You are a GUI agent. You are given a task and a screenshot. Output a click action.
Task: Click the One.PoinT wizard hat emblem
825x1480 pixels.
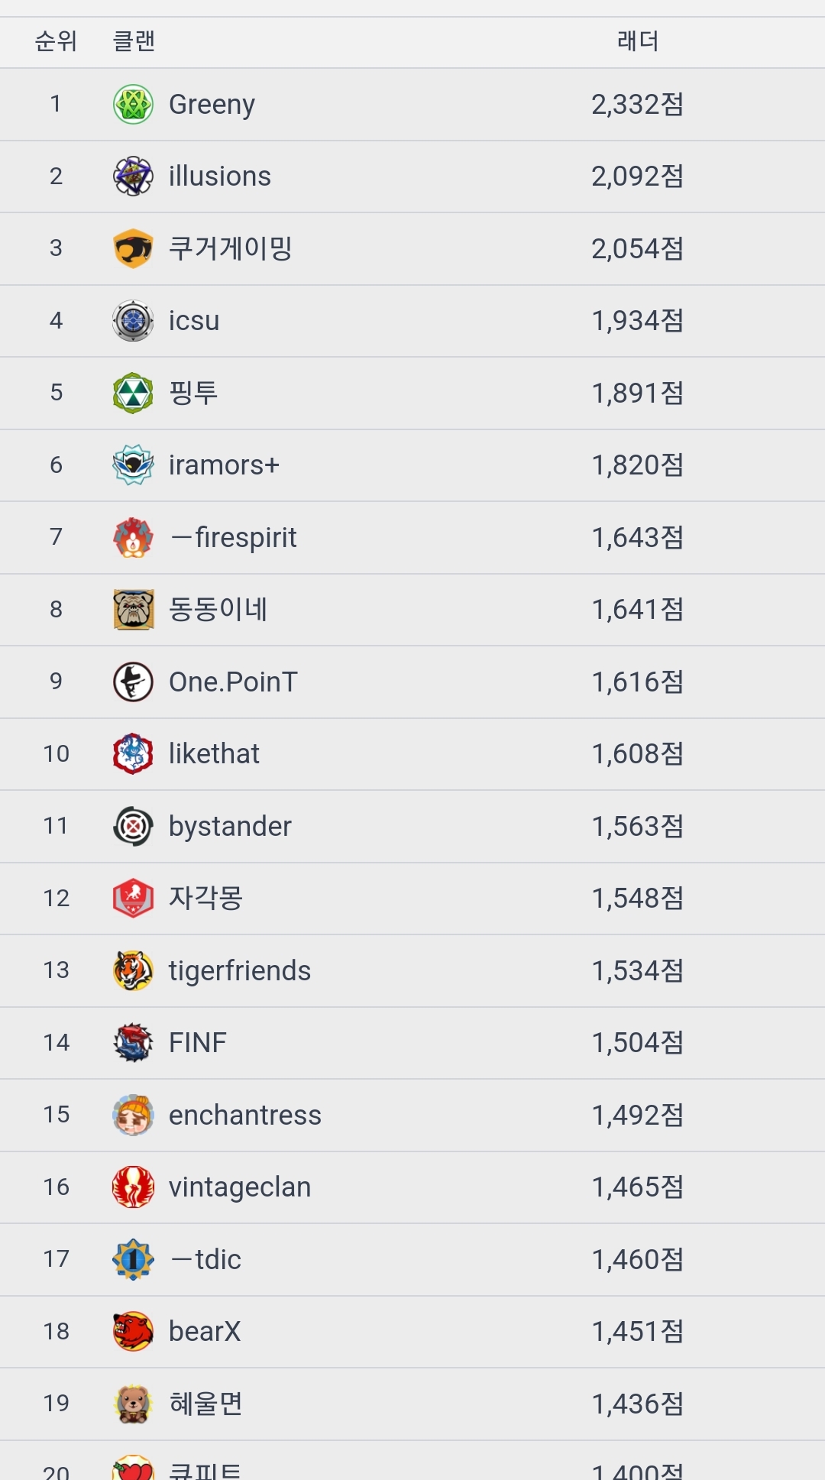133,682
